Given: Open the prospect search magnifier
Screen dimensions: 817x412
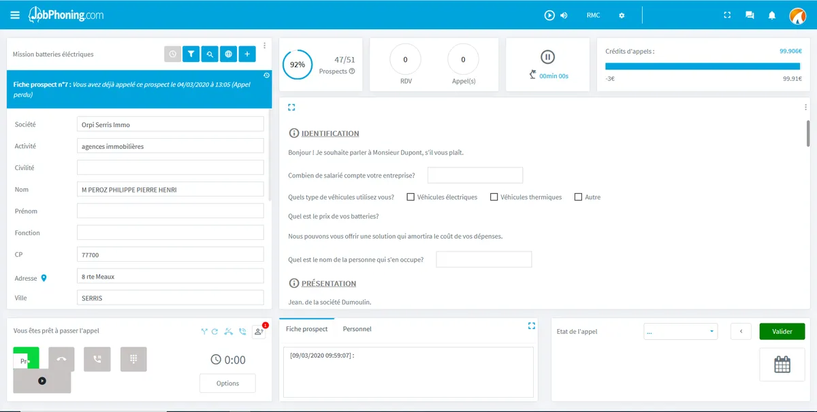Looking at the screenshot, I should point(210,54).
